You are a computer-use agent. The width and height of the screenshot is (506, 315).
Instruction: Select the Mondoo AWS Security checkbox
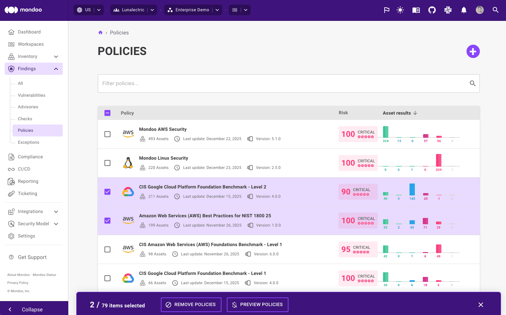click(107, 134)
